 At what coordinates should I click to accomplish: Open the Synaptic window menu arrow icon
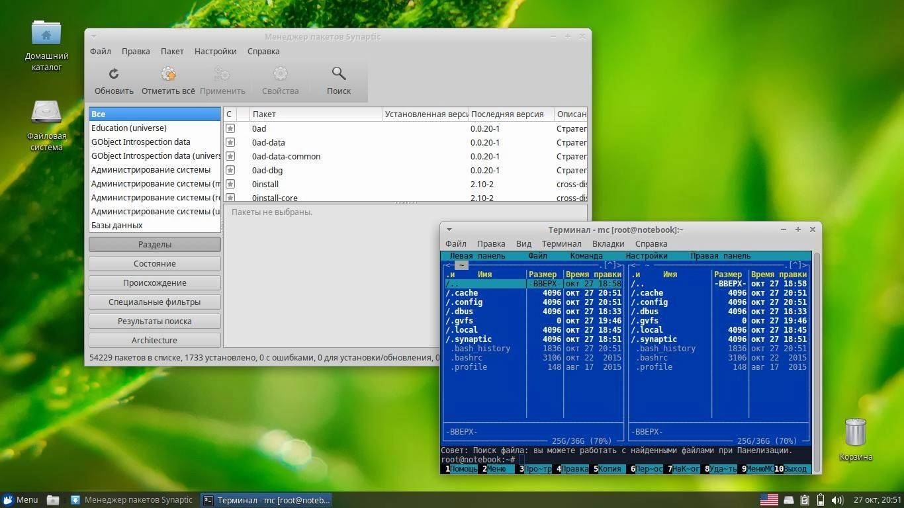coord(93,36)
